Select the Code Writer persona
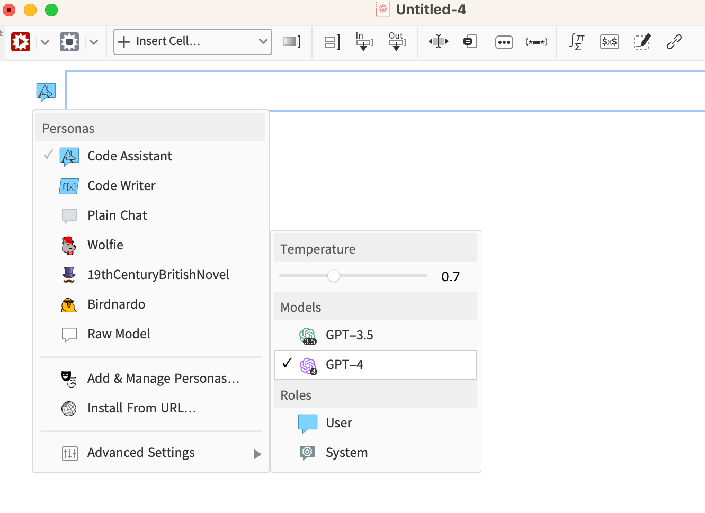Screen dimensions: 705x513 point(150,186)
